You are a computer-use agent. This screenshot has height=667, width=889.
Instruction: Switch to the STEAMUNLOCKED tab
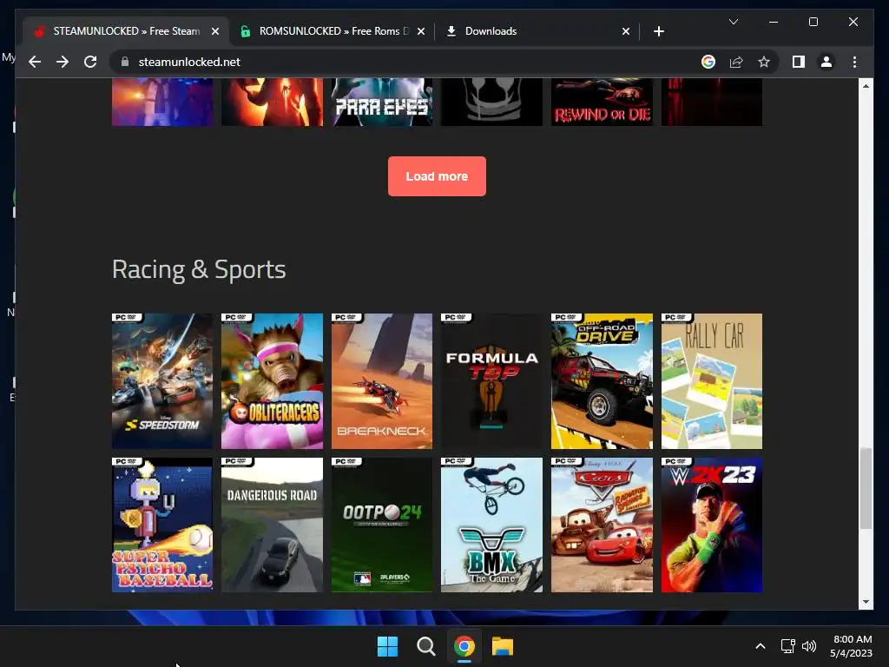[x=126, y=31]
